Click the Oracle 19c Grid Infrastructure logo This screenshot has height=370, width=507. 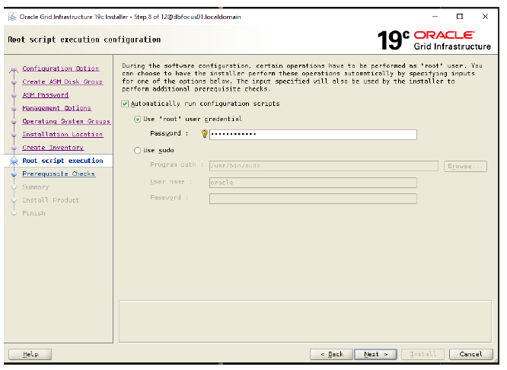(x=434, y=40)
